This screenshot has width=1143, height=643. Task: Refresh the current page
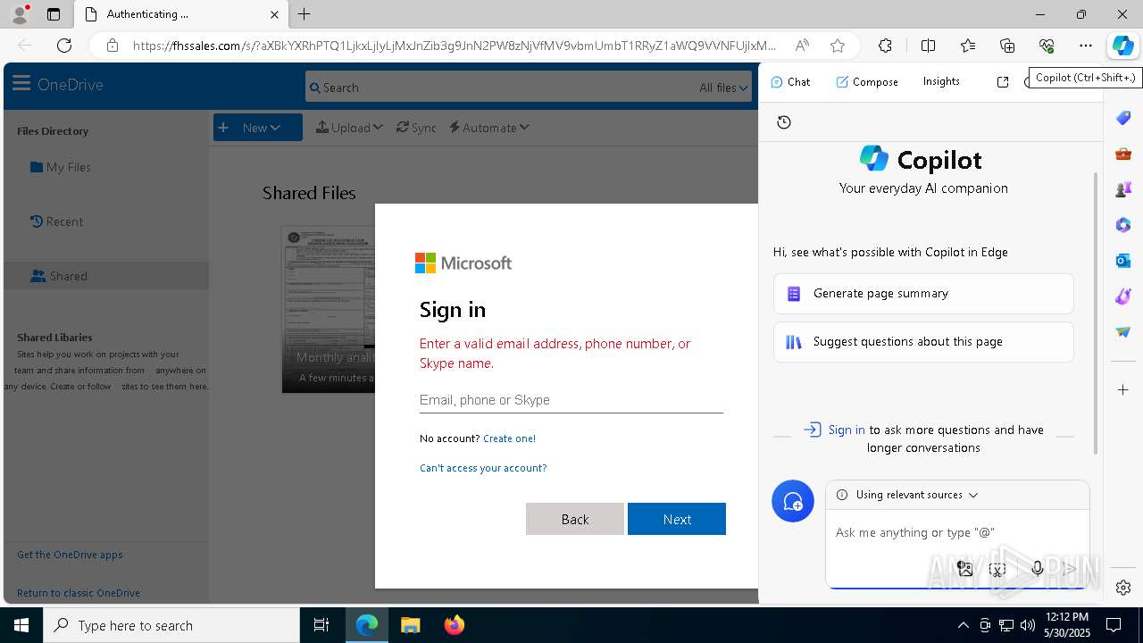pyautogui.click(x=64, y=46)
